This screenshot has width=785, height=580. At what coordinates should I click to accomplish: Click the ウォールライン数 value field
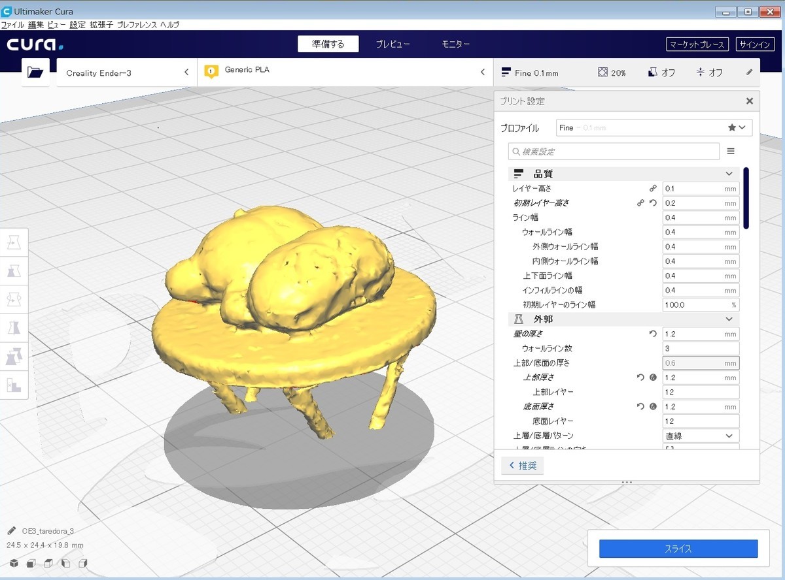701,348
